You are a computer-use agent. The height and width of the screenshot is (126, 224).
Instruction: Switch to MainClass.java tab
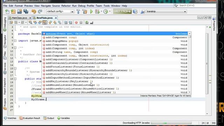[x=19, y=18]
